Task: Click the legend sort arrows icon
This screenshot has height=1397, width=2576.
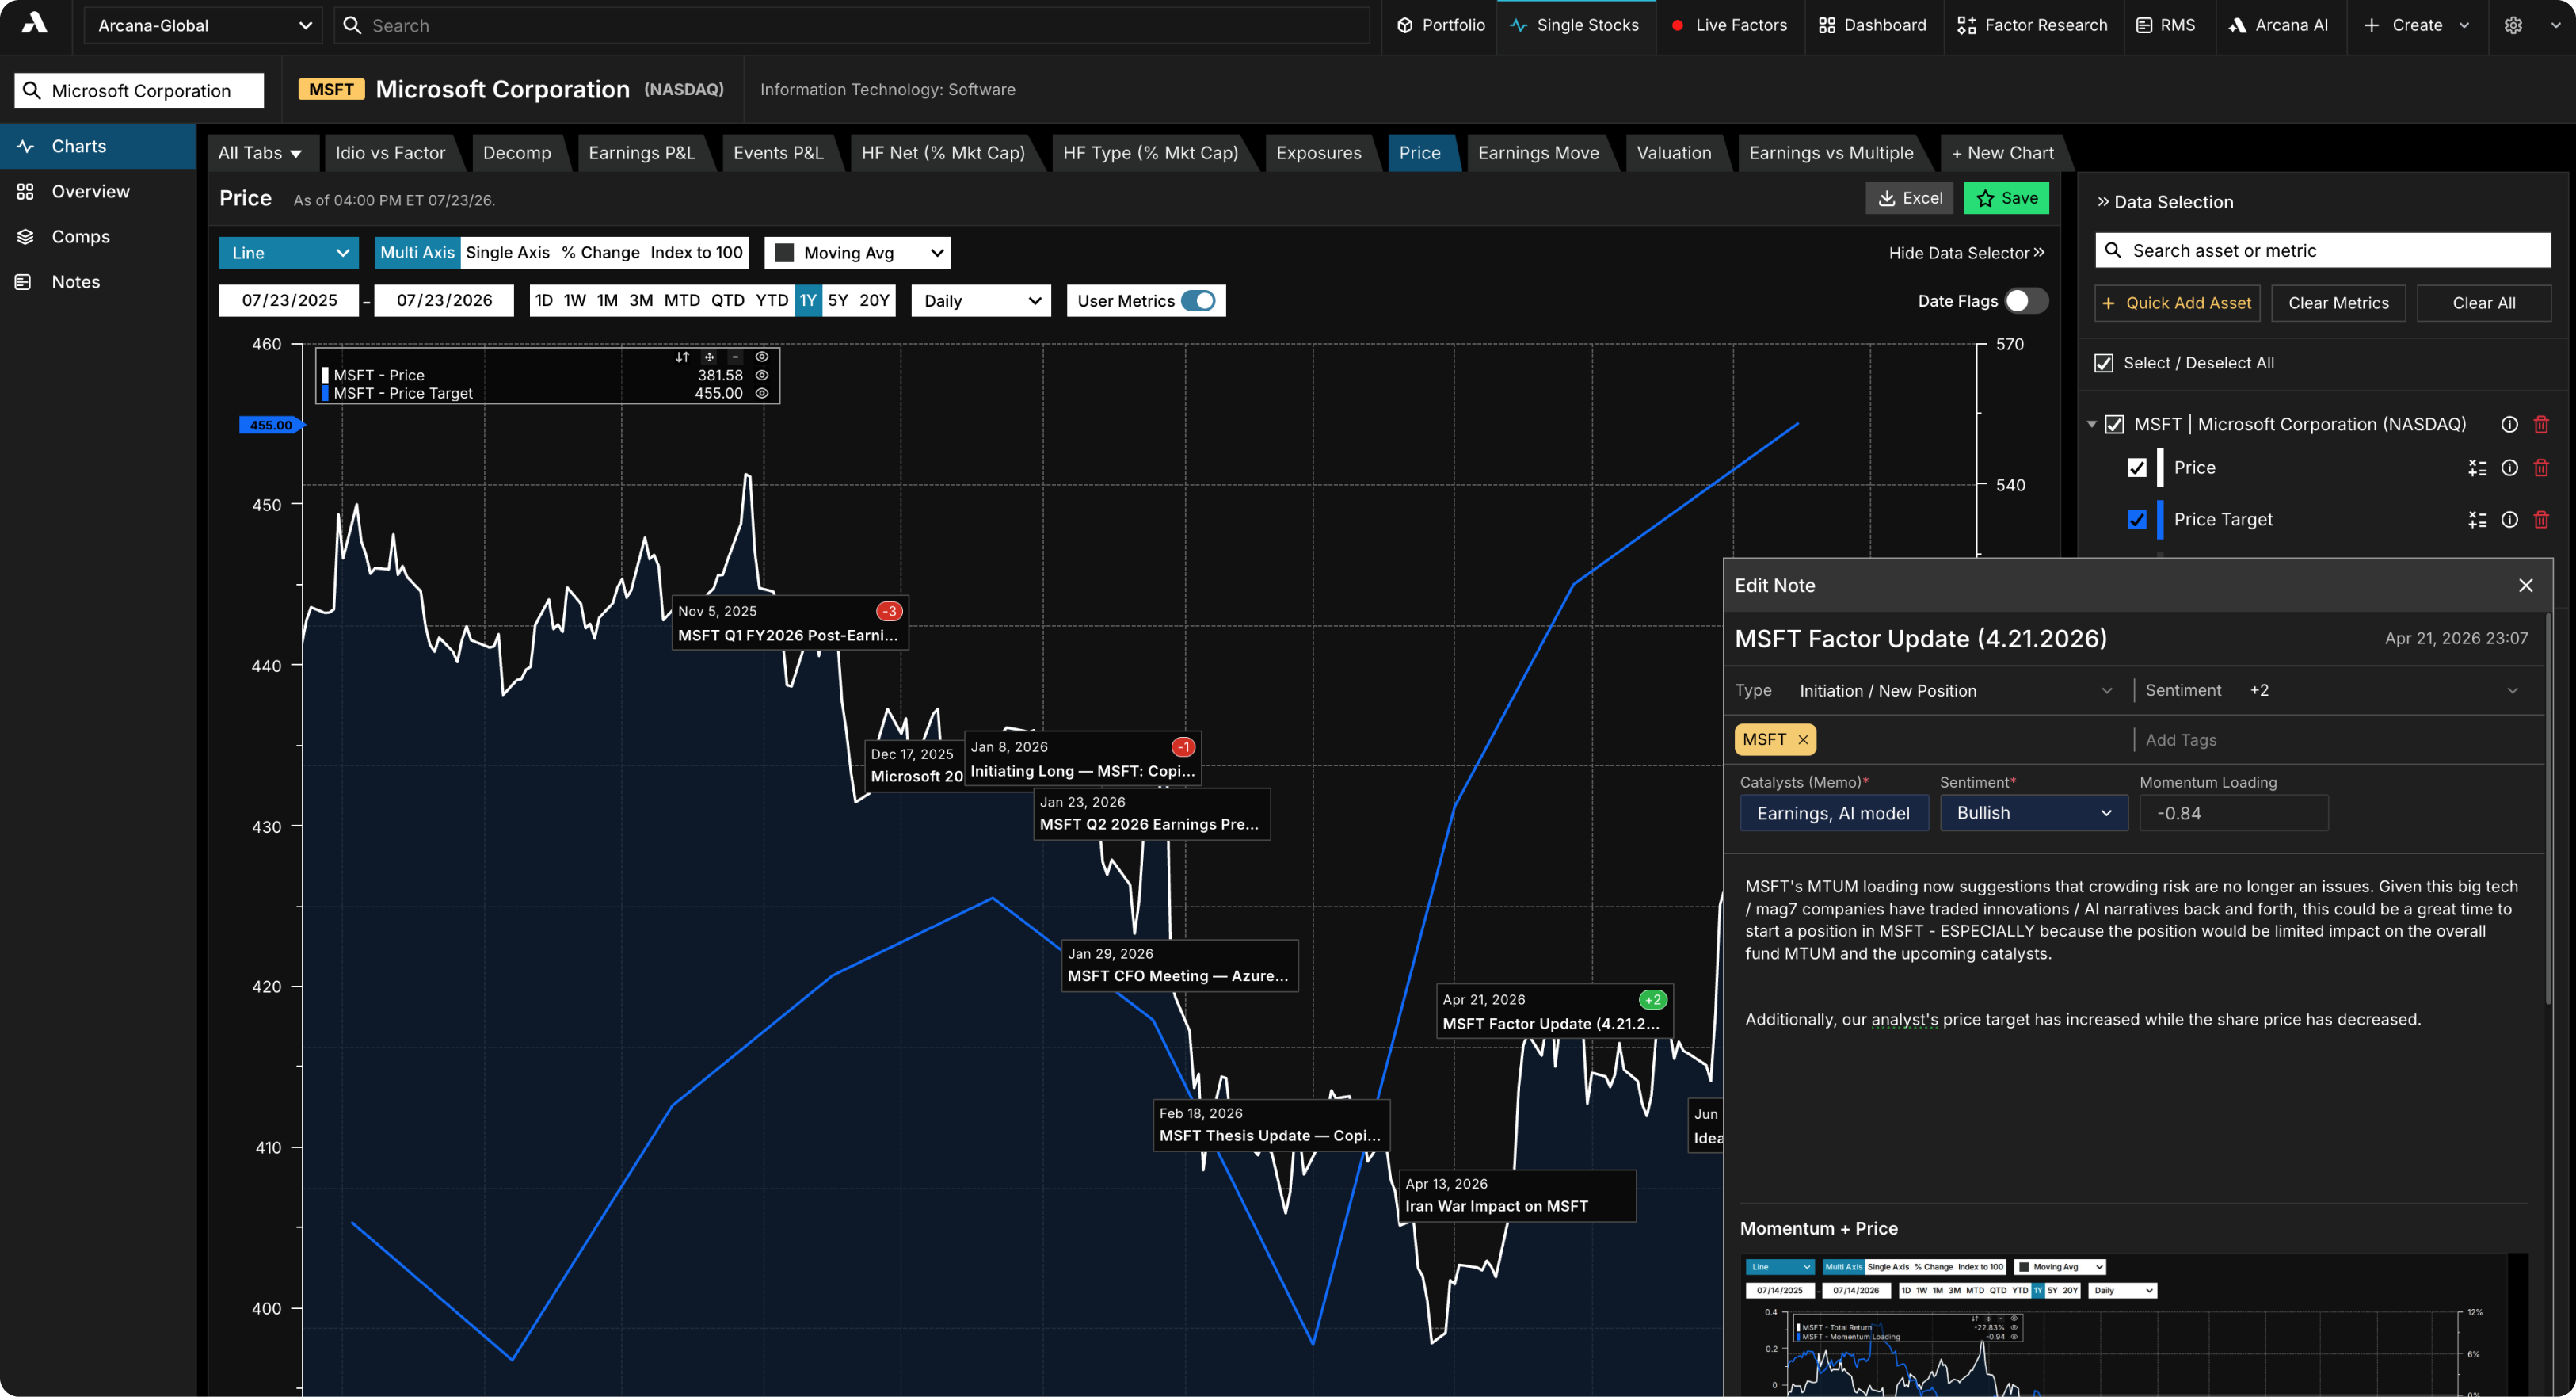Action: click(682, 357)
